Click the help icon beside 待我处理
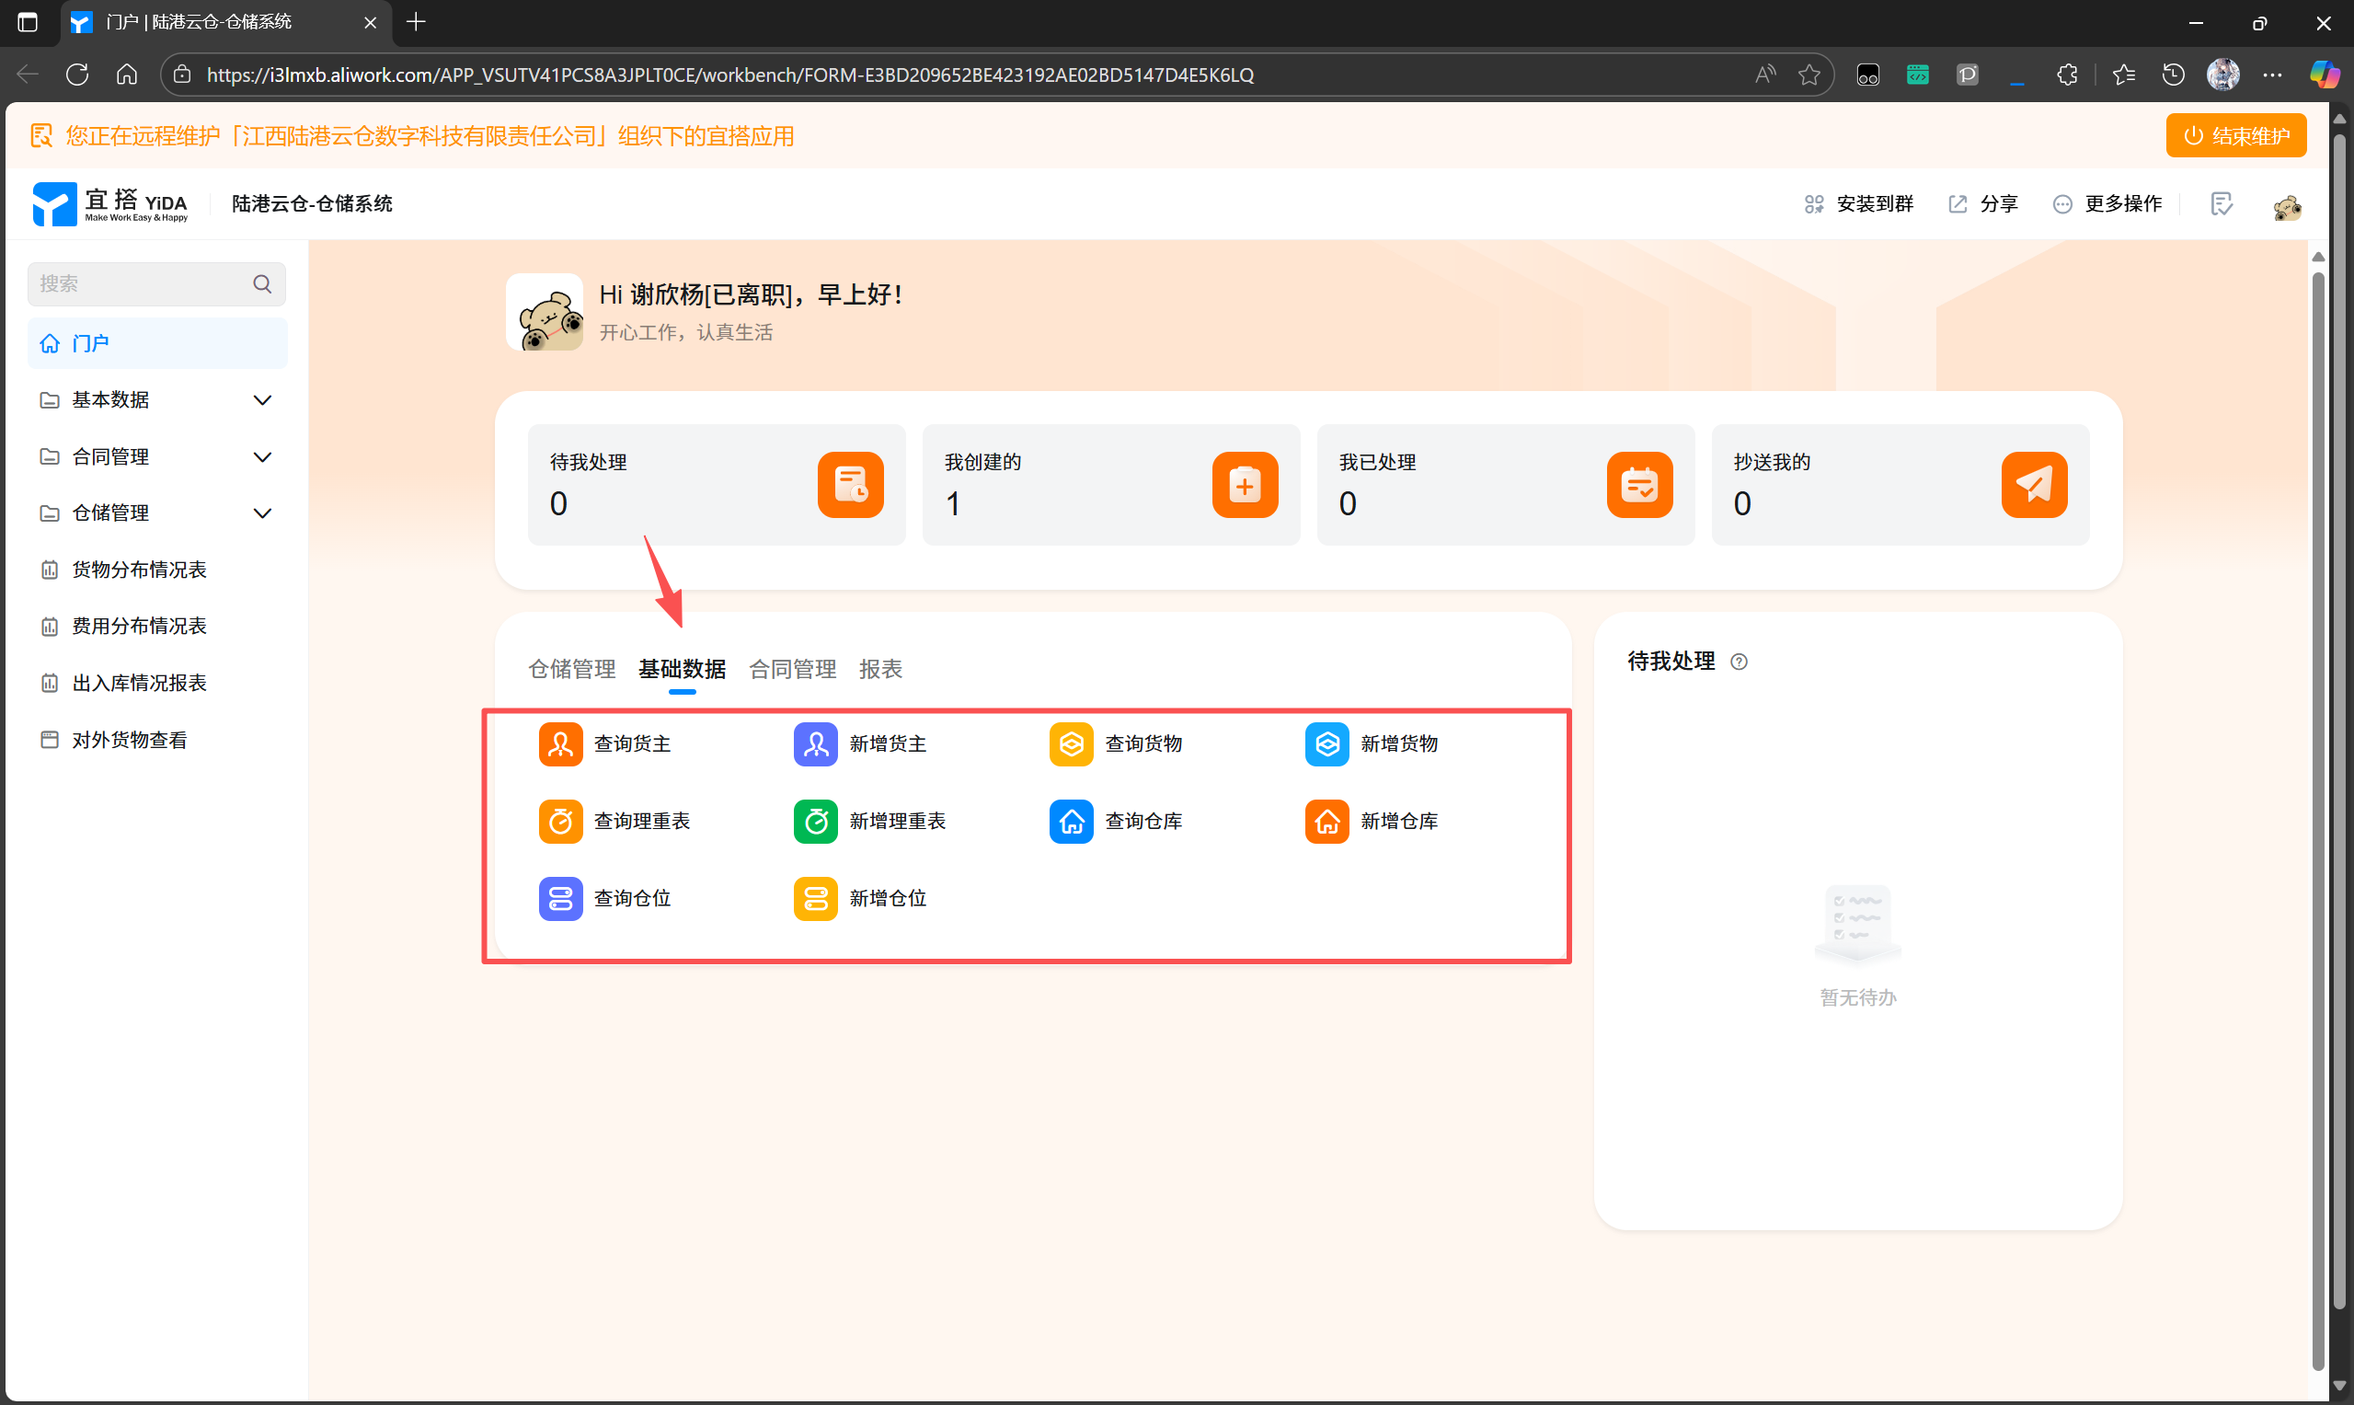This screenshot has width=2354, height=1405. [1739, 662]
